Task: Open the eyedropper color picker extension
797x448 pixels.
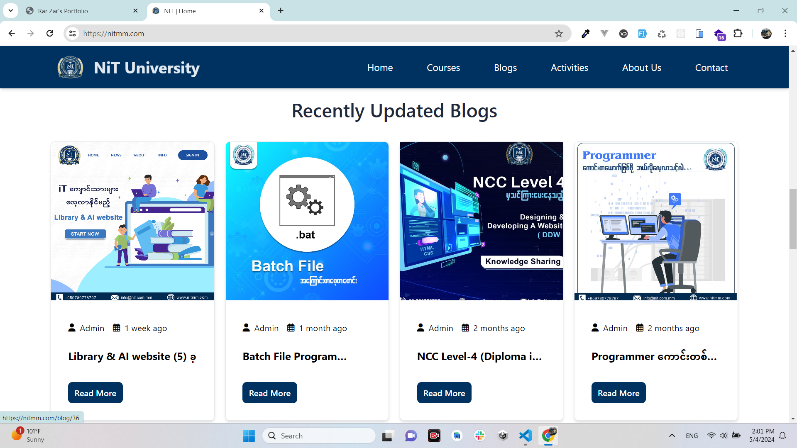Action: pos(585,34)
